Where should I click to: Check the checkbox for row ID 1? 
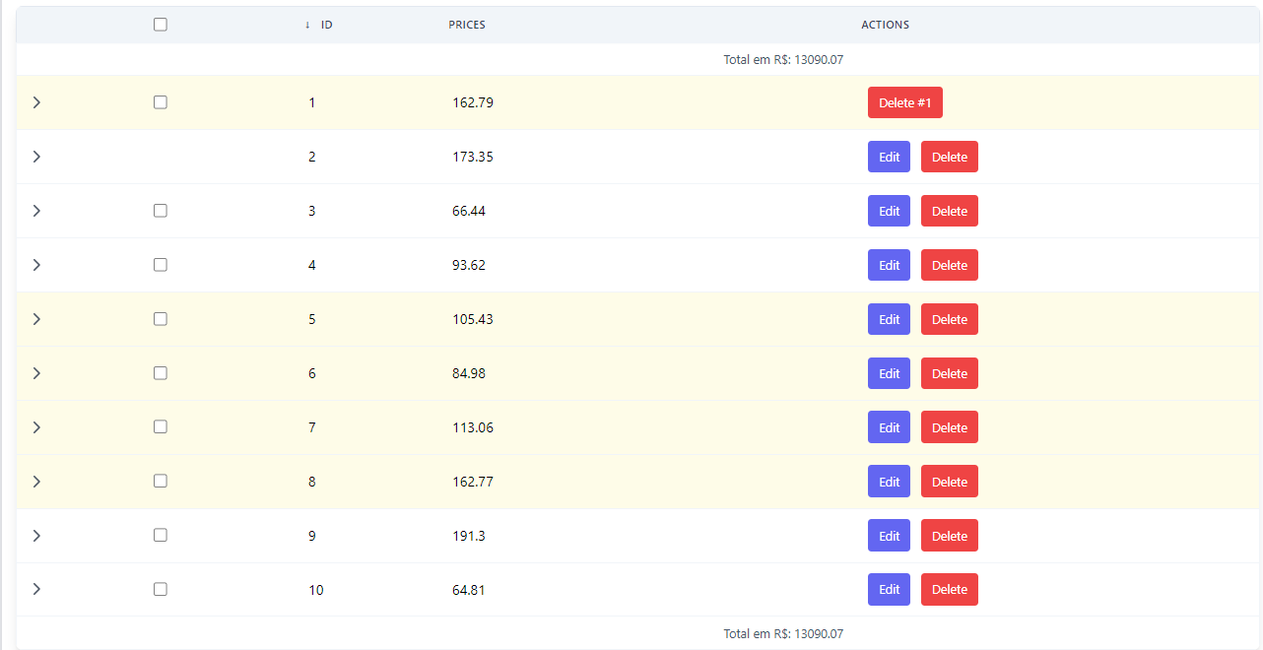(x=161, y=102)
